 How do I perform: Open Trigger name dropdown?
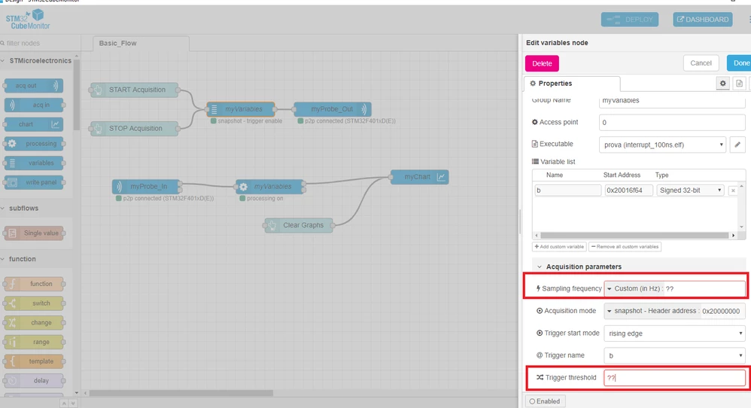[x=674, y=355]
